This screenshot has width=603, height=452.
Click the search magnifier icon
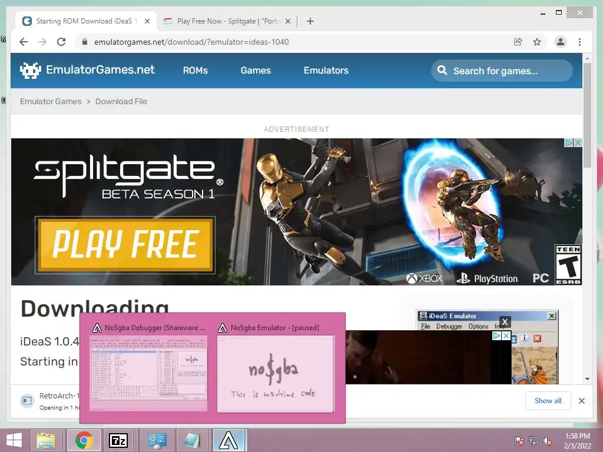point(442,71)
